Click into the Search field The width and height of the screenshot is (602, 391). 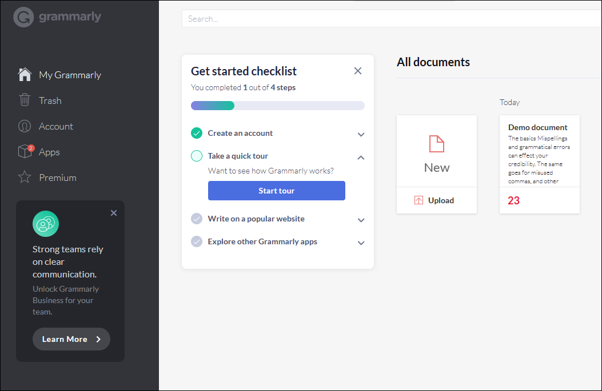point(392,19)
